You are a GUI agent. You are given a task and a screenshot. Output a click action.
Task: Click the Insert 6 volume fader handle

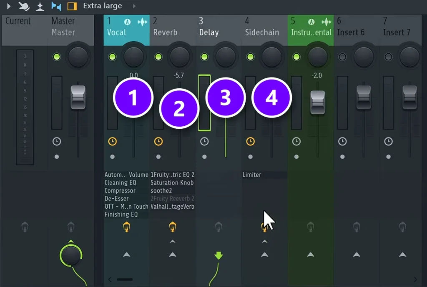364,97
